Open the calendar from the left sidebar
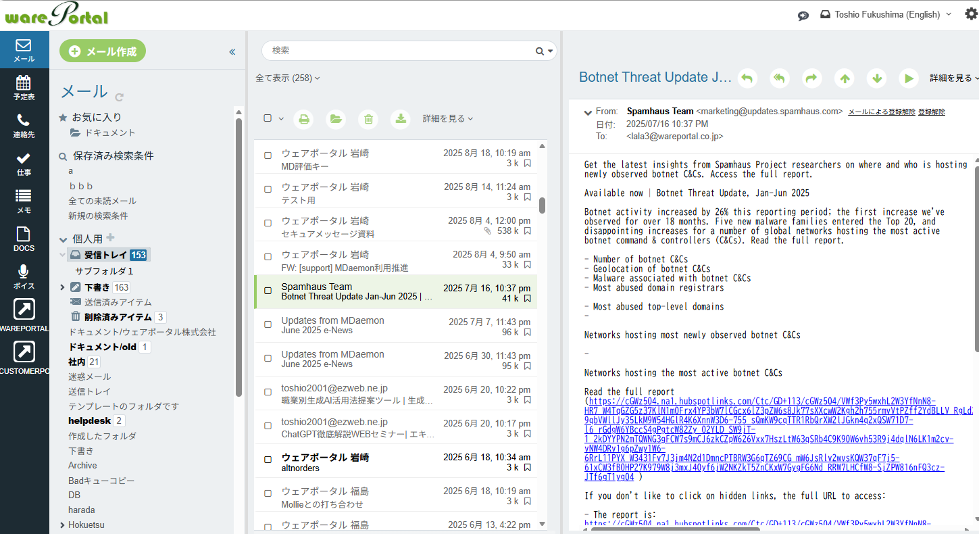Viewport: 979px width, 534px height. point(24,87)
